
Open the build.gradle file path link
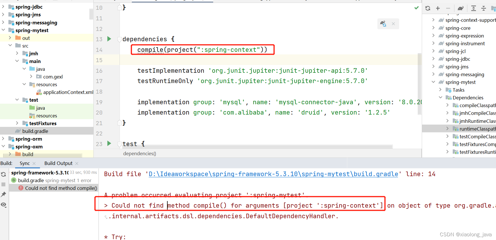(x=273, y=174)
